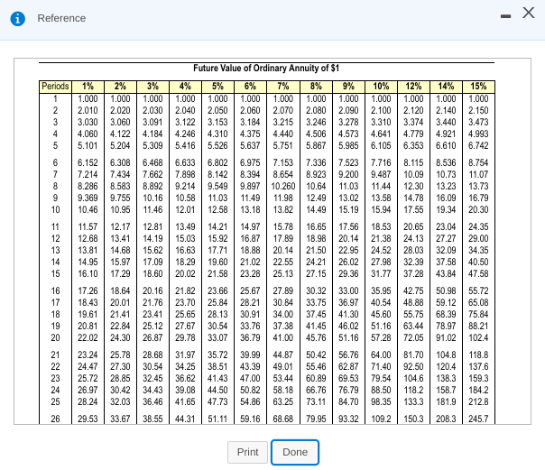Click the blue info icon beside Reference
Screen dimensions: 545x470
tap(18, 18)
